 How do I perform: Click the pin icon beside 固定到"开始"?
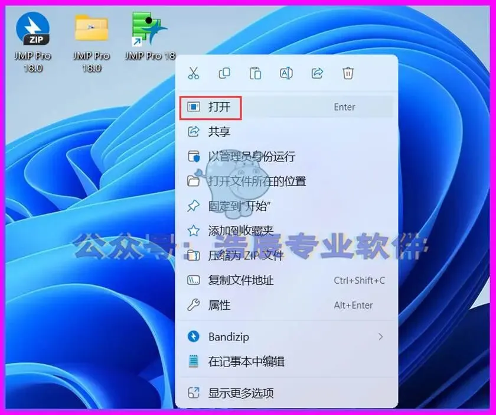click(x=193, y=206)
